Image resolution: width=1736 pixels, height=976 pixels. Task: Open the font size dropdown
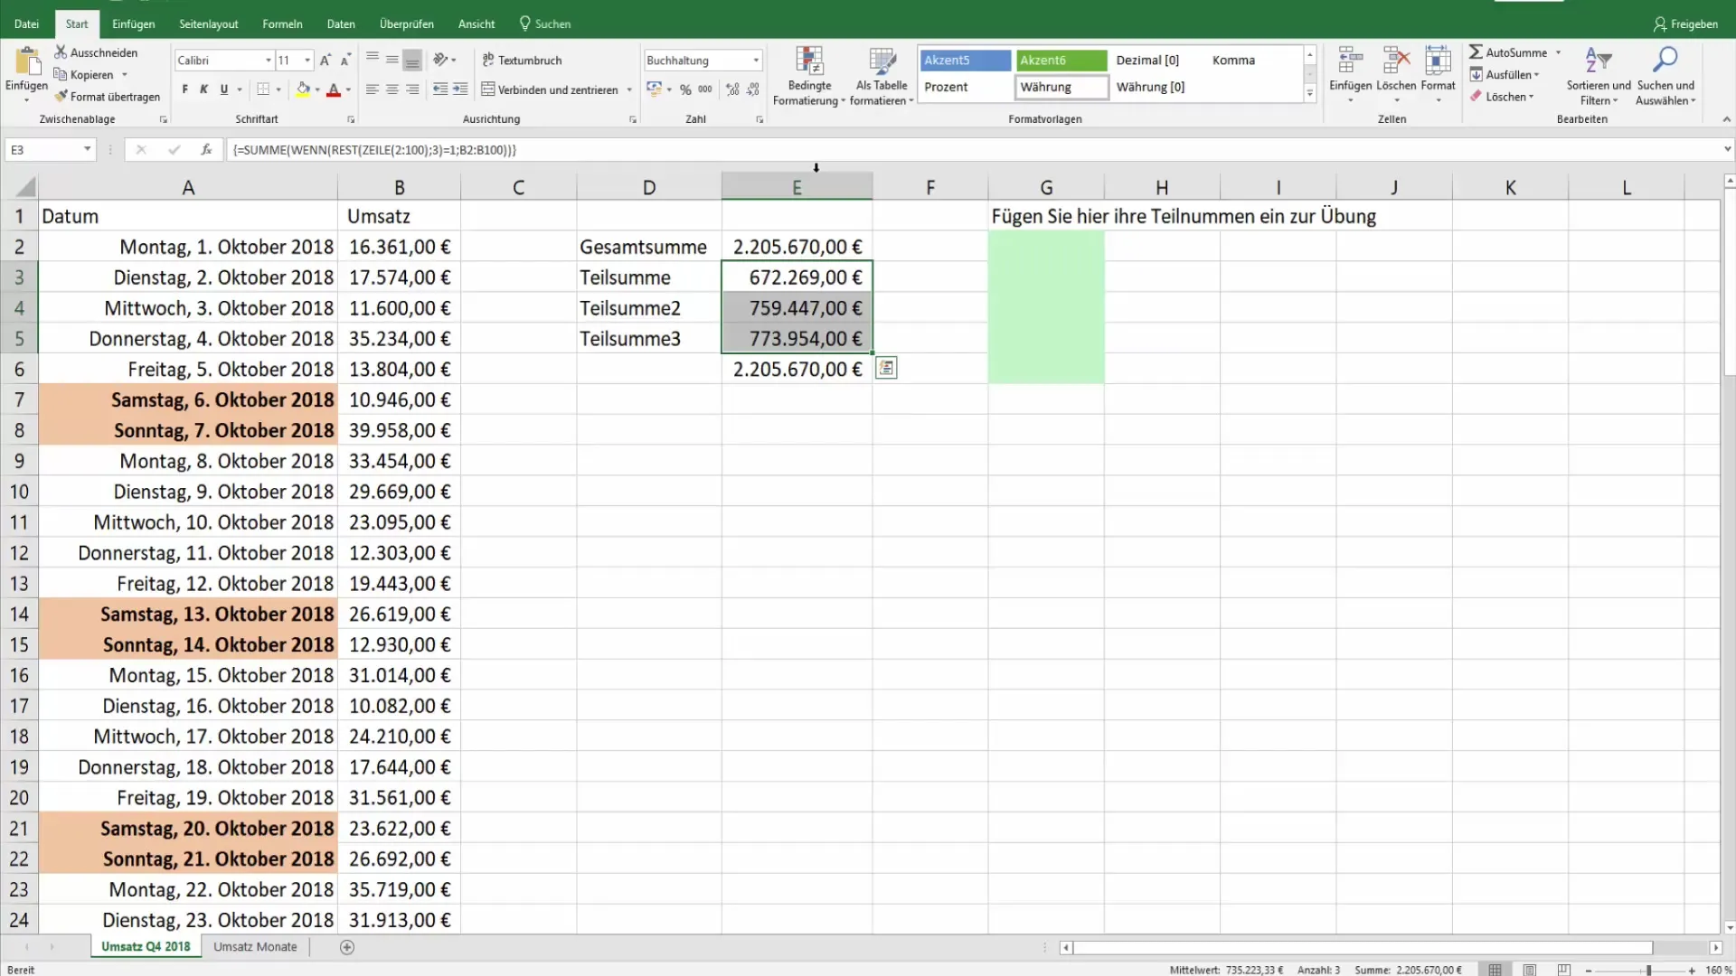tap(307, 61)
